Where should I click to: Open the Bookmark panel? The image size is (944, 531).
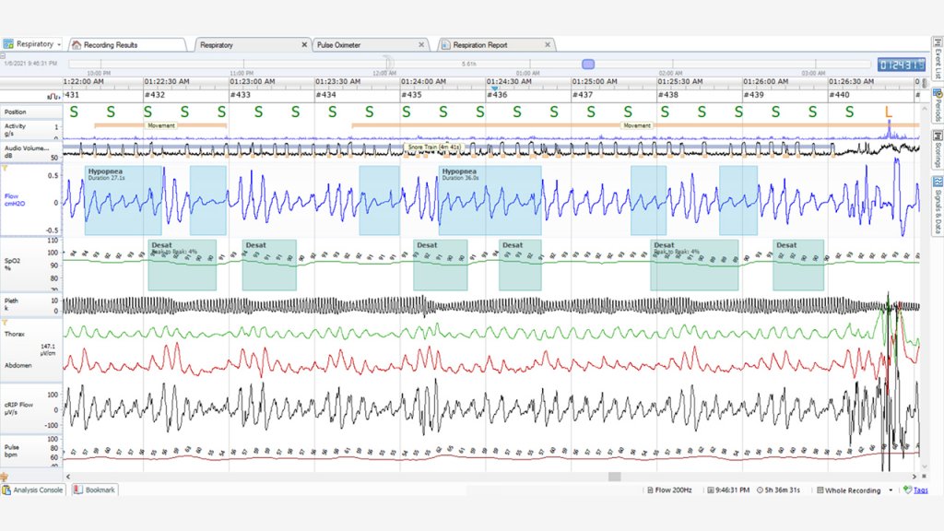point(94,490)
